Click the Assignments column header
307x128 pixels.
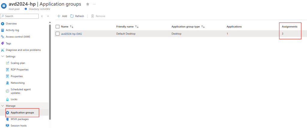click(290, 27)
